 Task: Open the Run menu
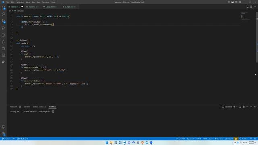38,2
